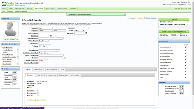The height and width of the screenshot is (109, 194).
Task: Open Periodo Probatorio dropdown
Action: click(x=181, y=93)
